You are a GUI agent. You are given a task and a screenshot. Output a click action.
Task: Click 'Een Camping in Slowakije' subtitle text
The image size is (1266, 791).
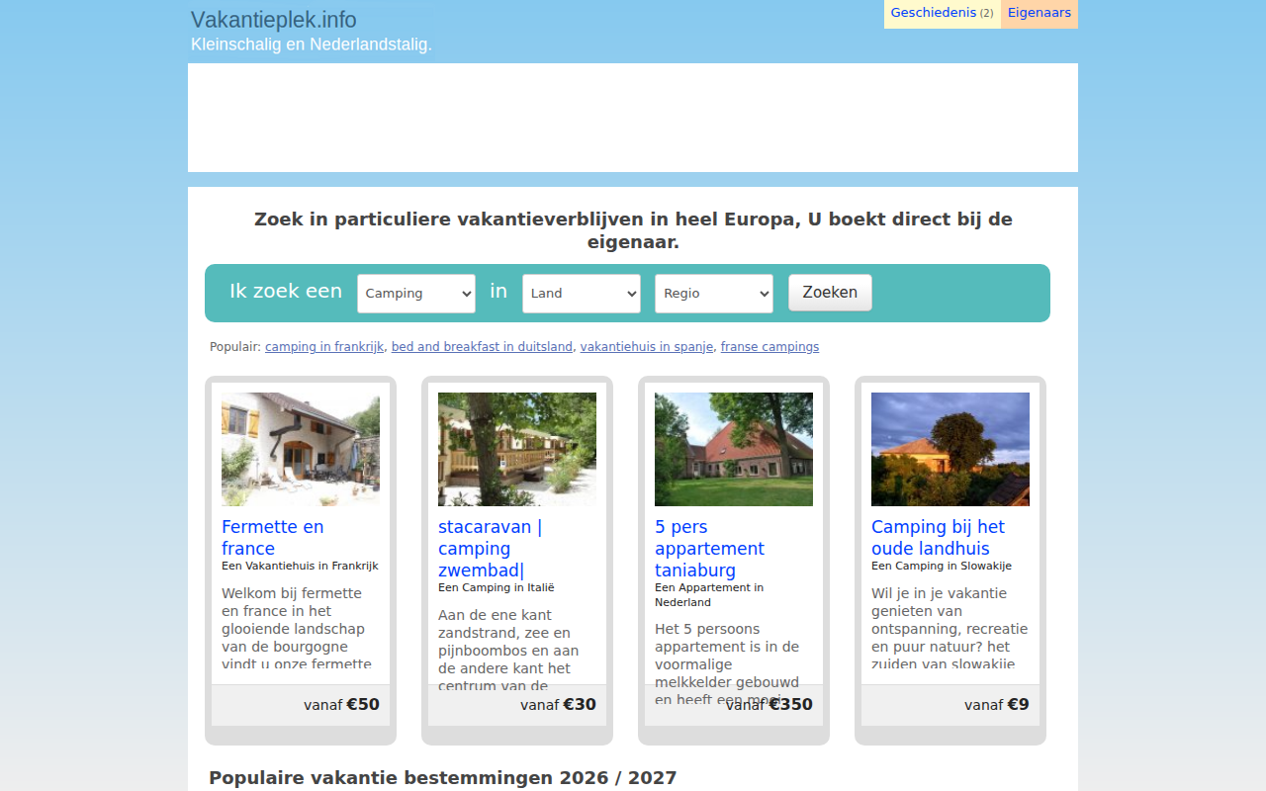point(942,567)
